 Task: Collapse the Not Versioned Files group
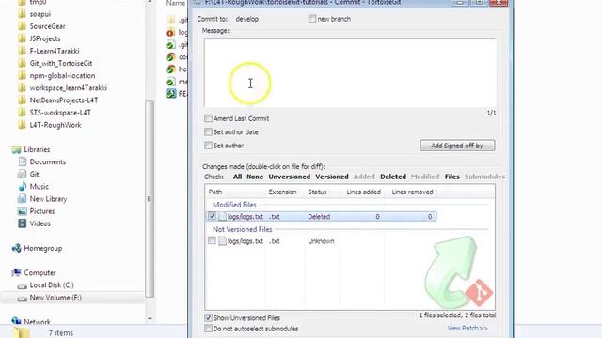(x=243, y=229)
